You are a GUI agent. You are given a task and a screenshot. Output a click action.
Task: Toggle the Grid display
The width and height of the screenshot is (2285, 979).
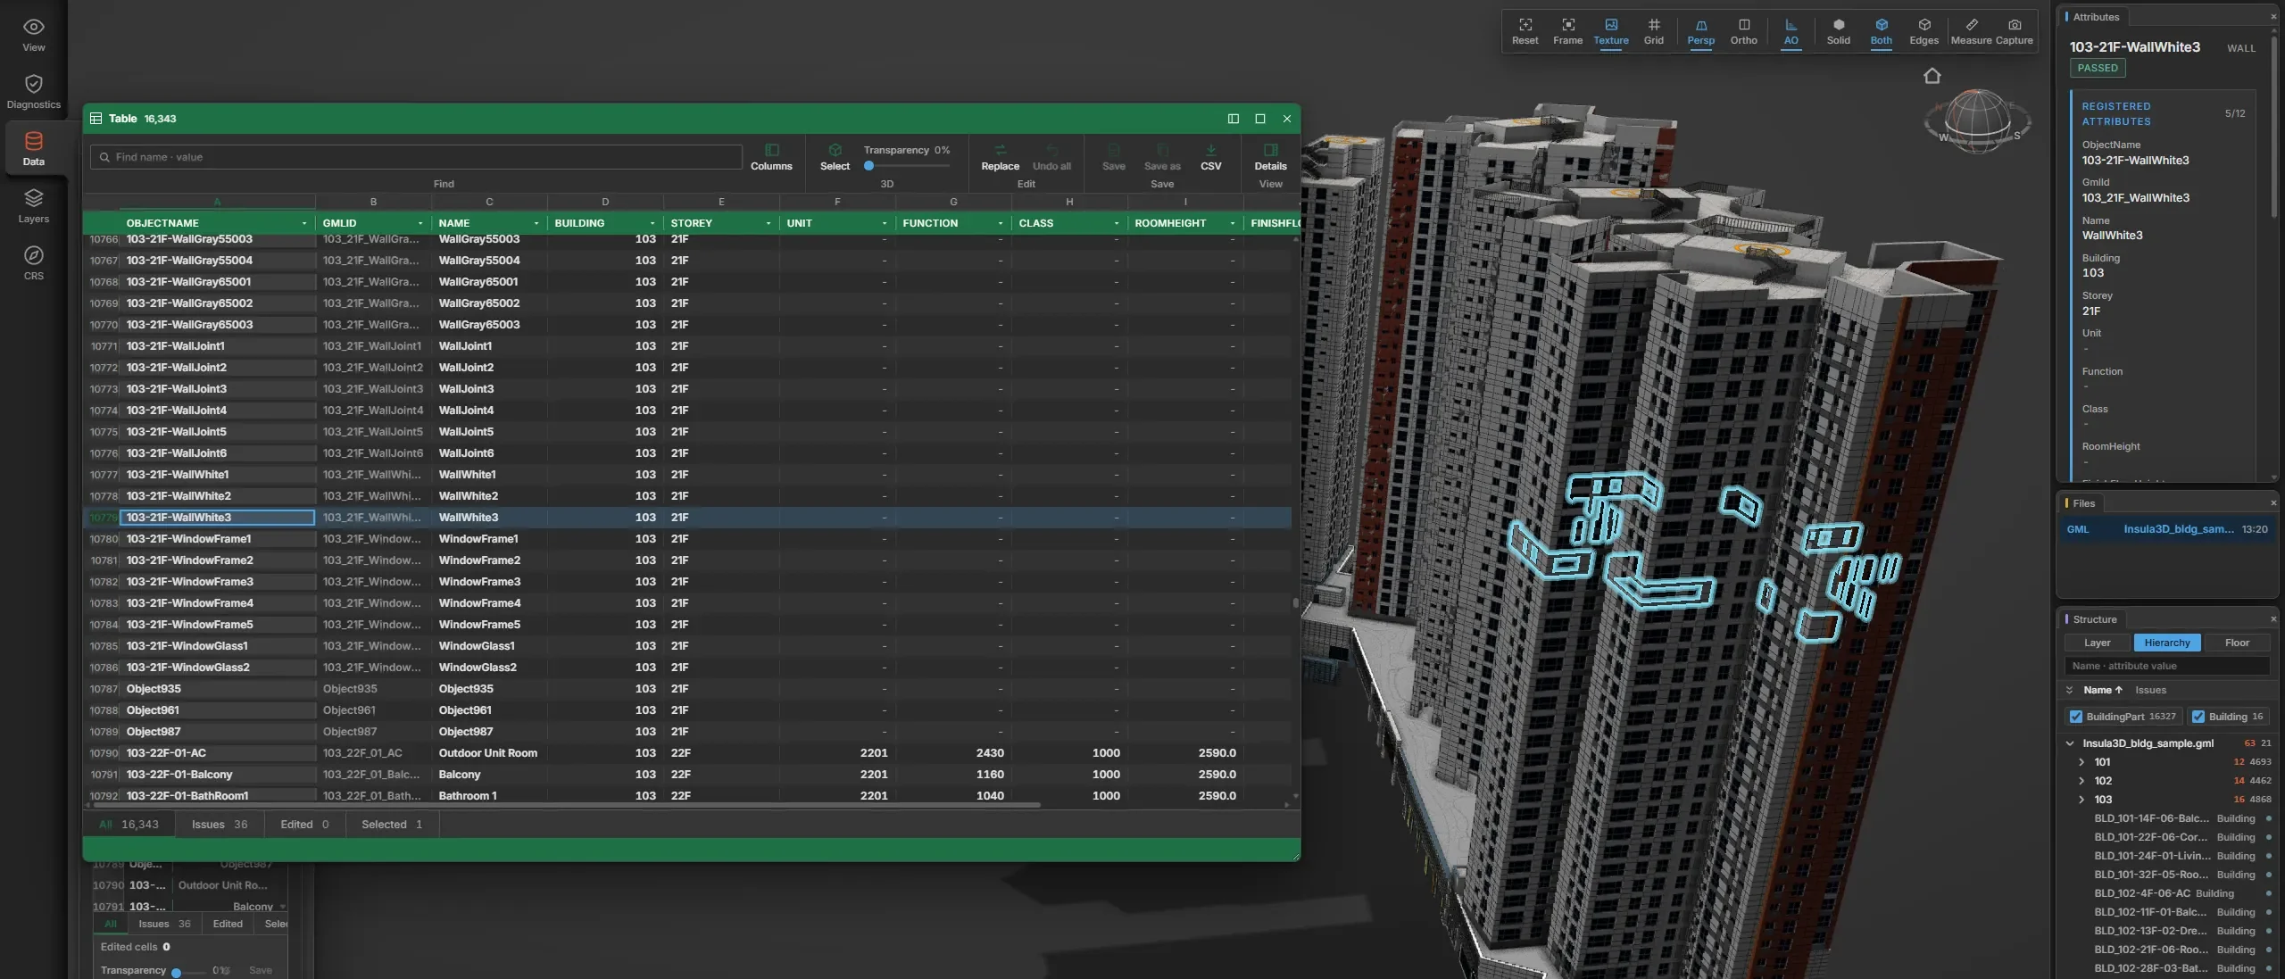(x=1653, y=31)
